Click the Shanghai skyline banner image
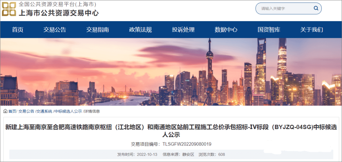The width and height of the screenshot is (342, 162). click(x=171, y=72)
